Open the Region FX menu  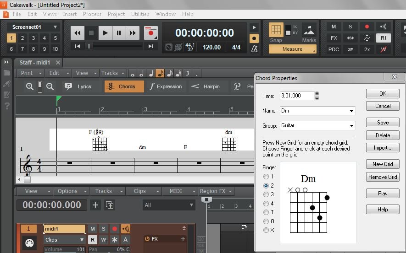point(216,191)
